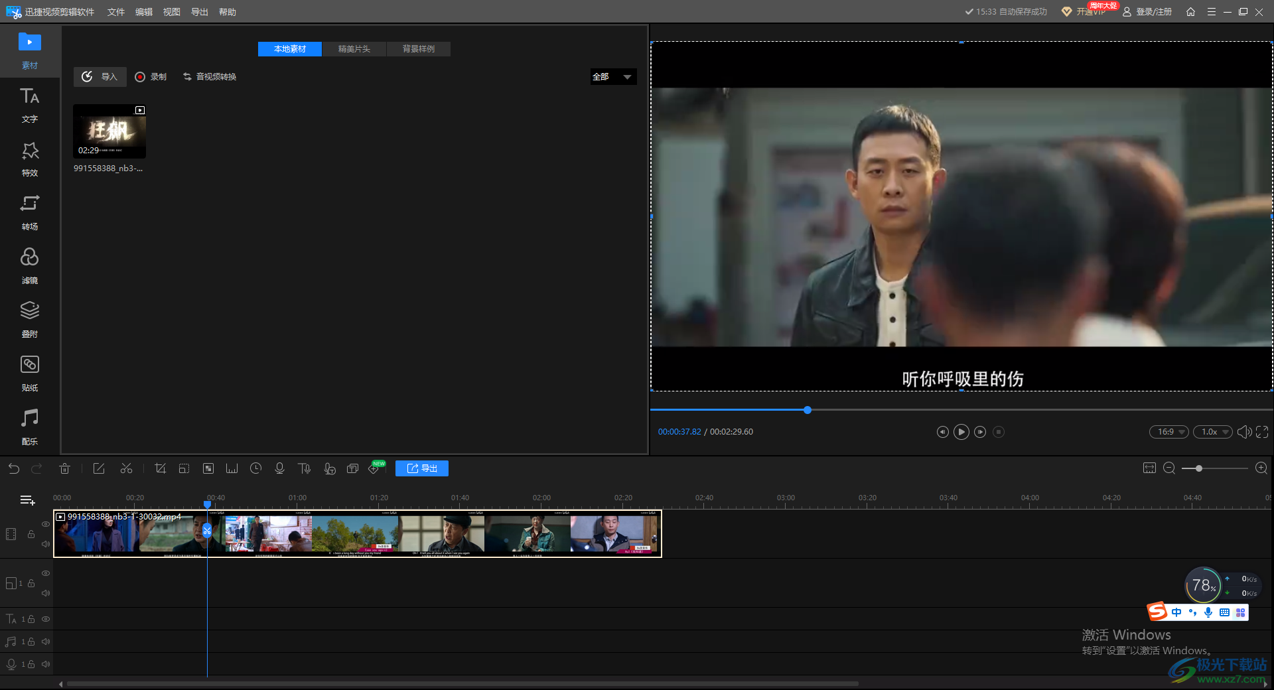This screenshot has height=690, width=1274.
Task: Undo the last timeline action
Action: pos(14,468)
